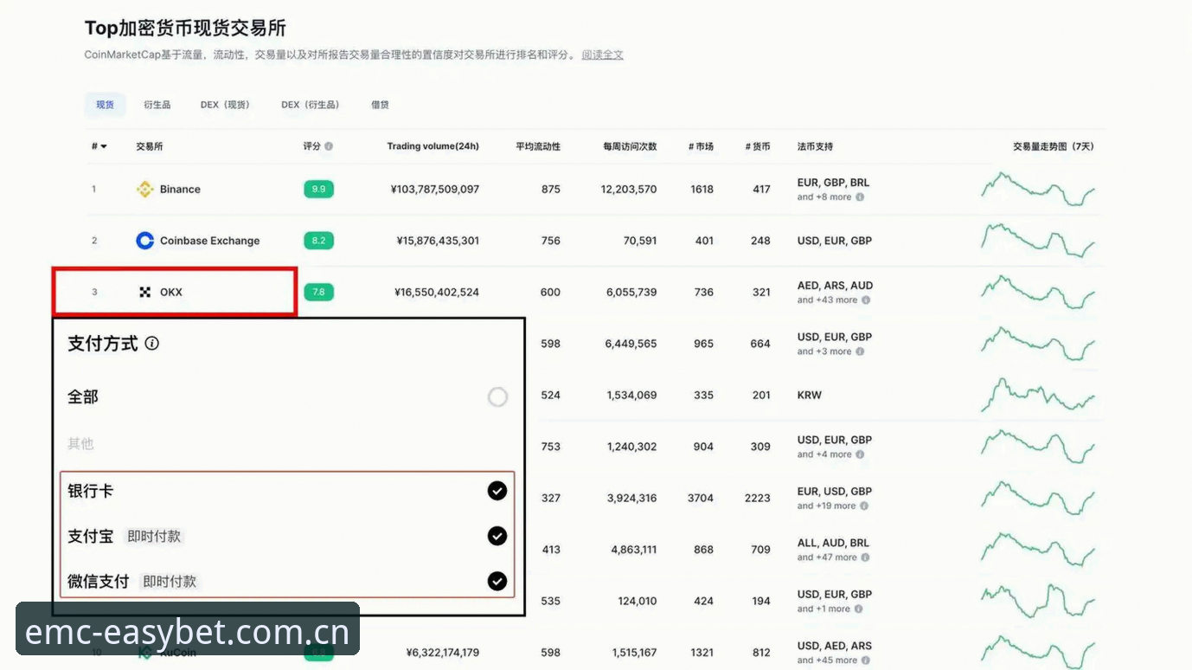Uncheck the 银行卡 payment option
Image resolution: width=1192 pixels, height=670 pixels.
point(497,491)
